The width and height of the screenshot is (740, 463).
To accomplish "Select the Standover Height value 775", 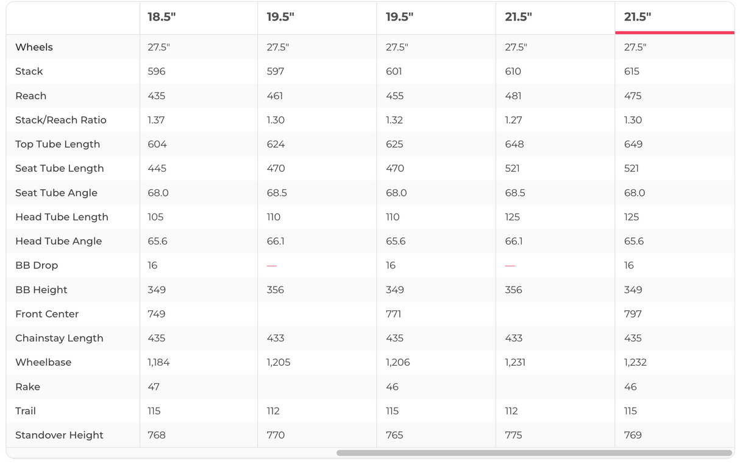I will coord(514,435).
